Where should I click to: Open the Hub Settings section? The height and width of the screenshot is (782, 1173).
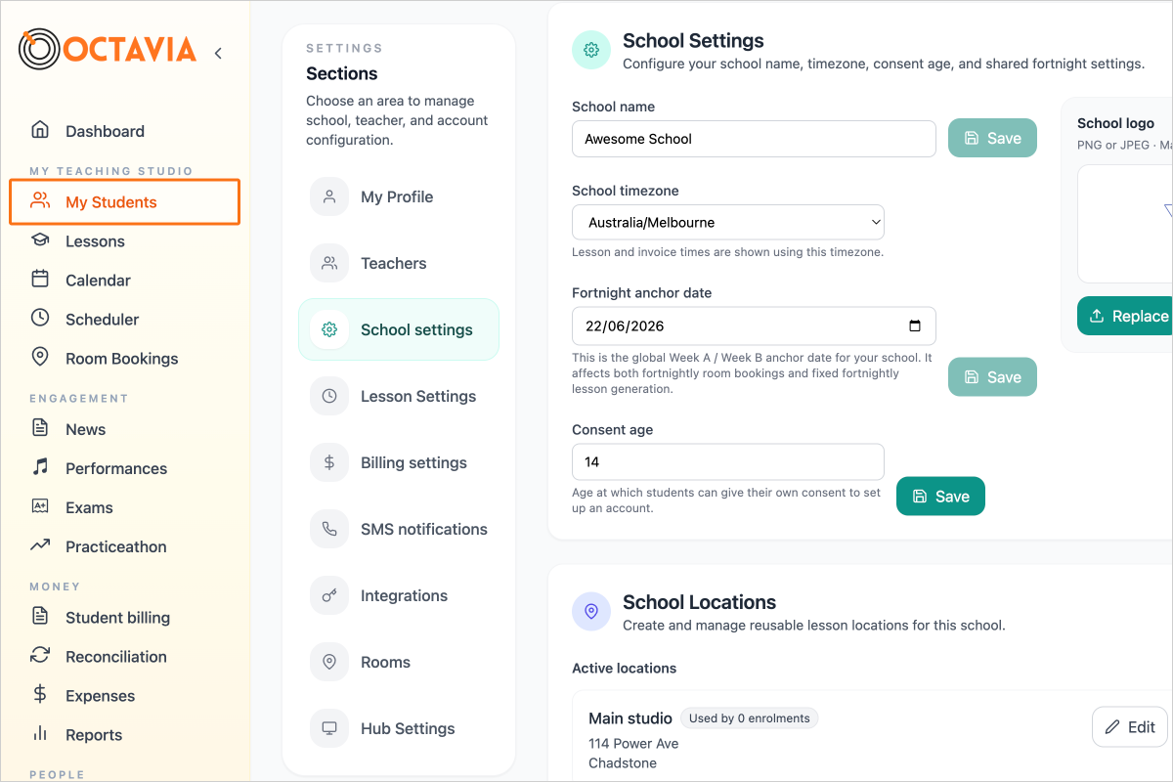coord(399,728)
